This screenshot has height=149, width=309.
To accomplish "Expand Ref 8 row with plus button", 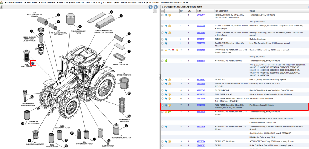I will 163,39.
